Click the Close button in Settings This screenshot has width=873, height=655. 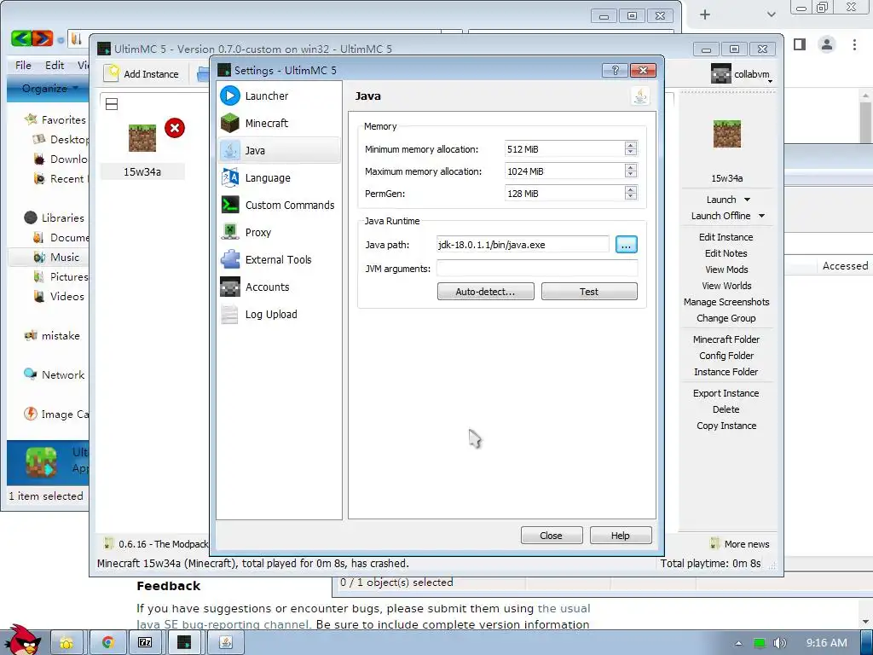click(552, 536)
